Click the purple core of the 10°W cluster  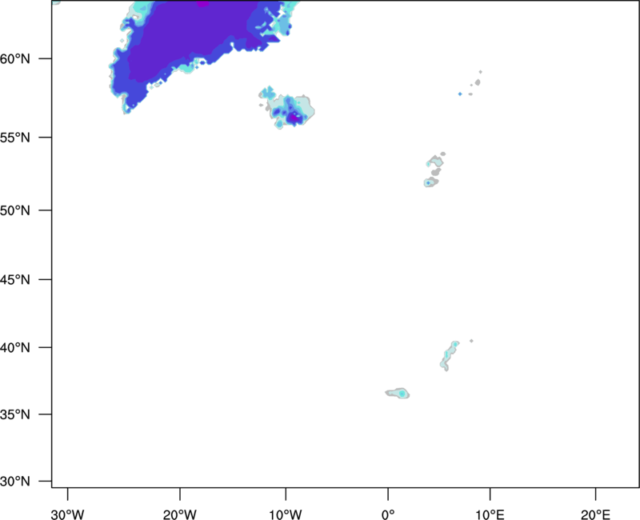pos(294,118)
